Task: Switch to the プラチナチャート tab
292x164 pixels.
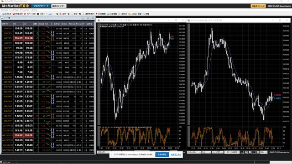Action: click(41, 6)
